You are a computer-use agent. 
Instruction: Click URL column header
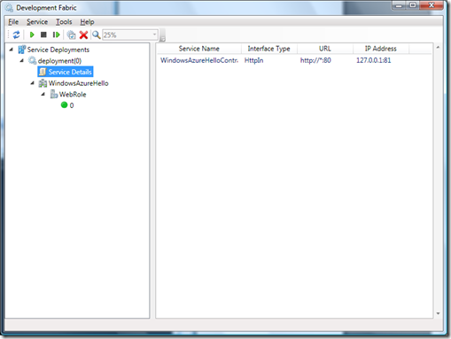[x=325, y=49]
